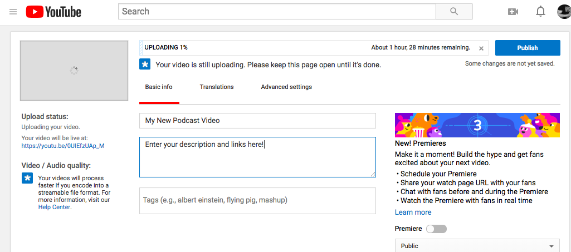Click the star icon beside upload message
571x252 pixels.
pos(145,65)
